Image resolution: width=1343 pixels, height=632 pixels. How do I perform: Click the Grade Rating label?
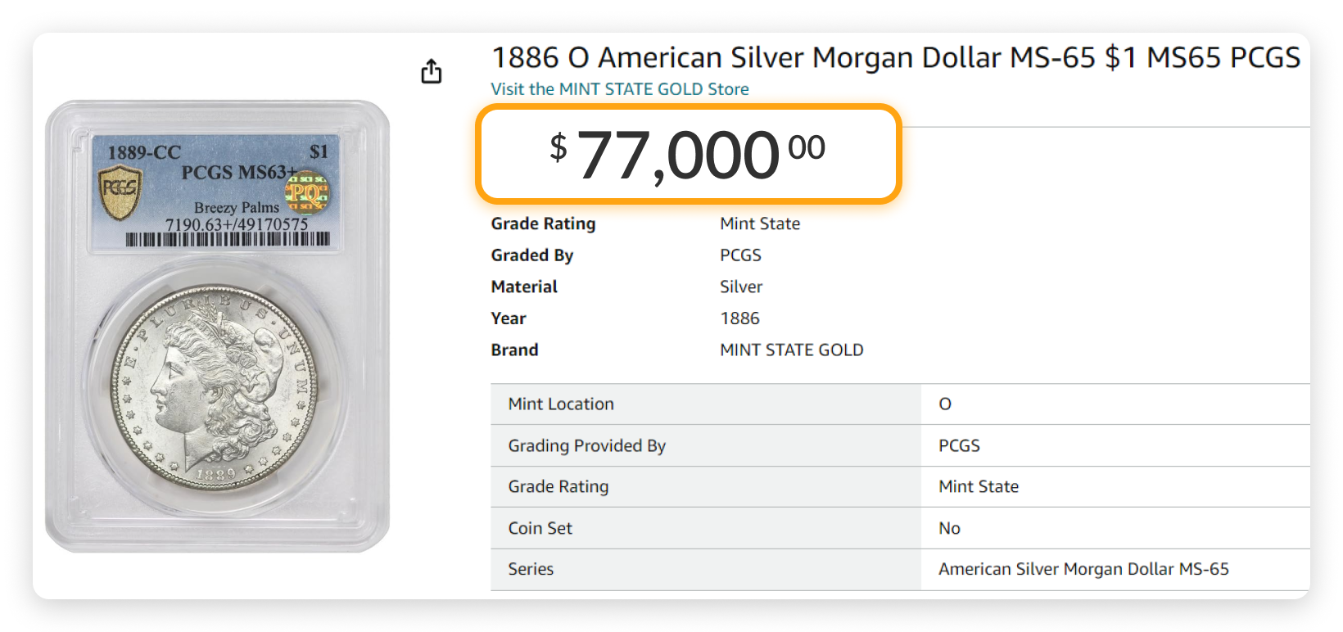[543, 223]
